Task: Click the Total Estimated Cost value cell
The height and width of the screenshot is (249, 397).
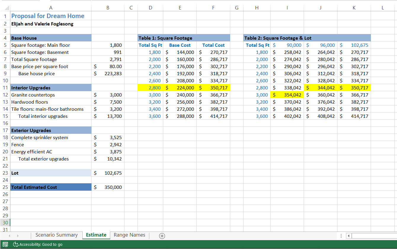Action: pyautogui.click(x=108, y=187)
